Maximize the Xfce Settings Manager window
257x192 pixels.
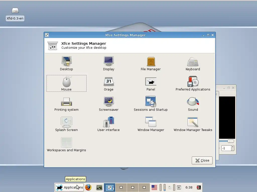coord(208,35)
